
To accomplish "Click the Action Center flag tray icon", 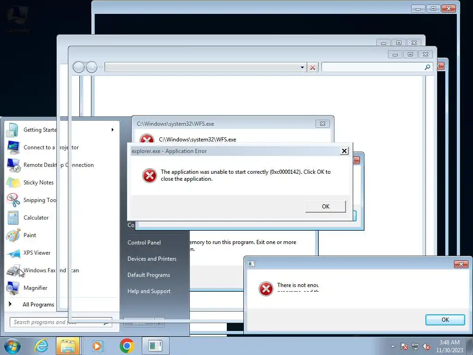I will 404,346.
